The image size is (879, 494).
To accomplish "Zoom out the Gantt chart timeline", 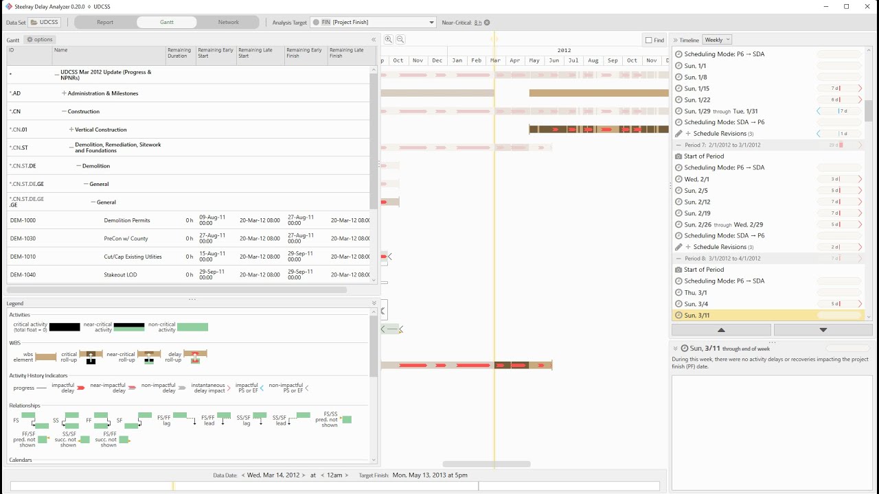I will point(400,40).
